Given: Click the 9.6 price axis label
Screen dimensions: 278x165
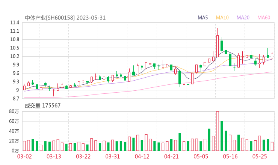Looking at the screenshot, I should pyautogui.click(x=16, y=73).
